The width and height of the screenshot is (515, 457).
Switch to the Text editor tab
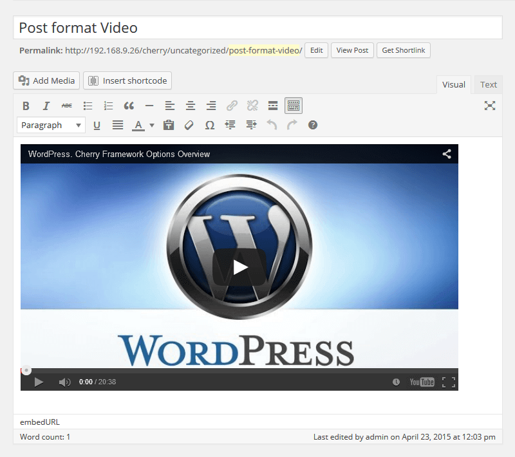488,84
